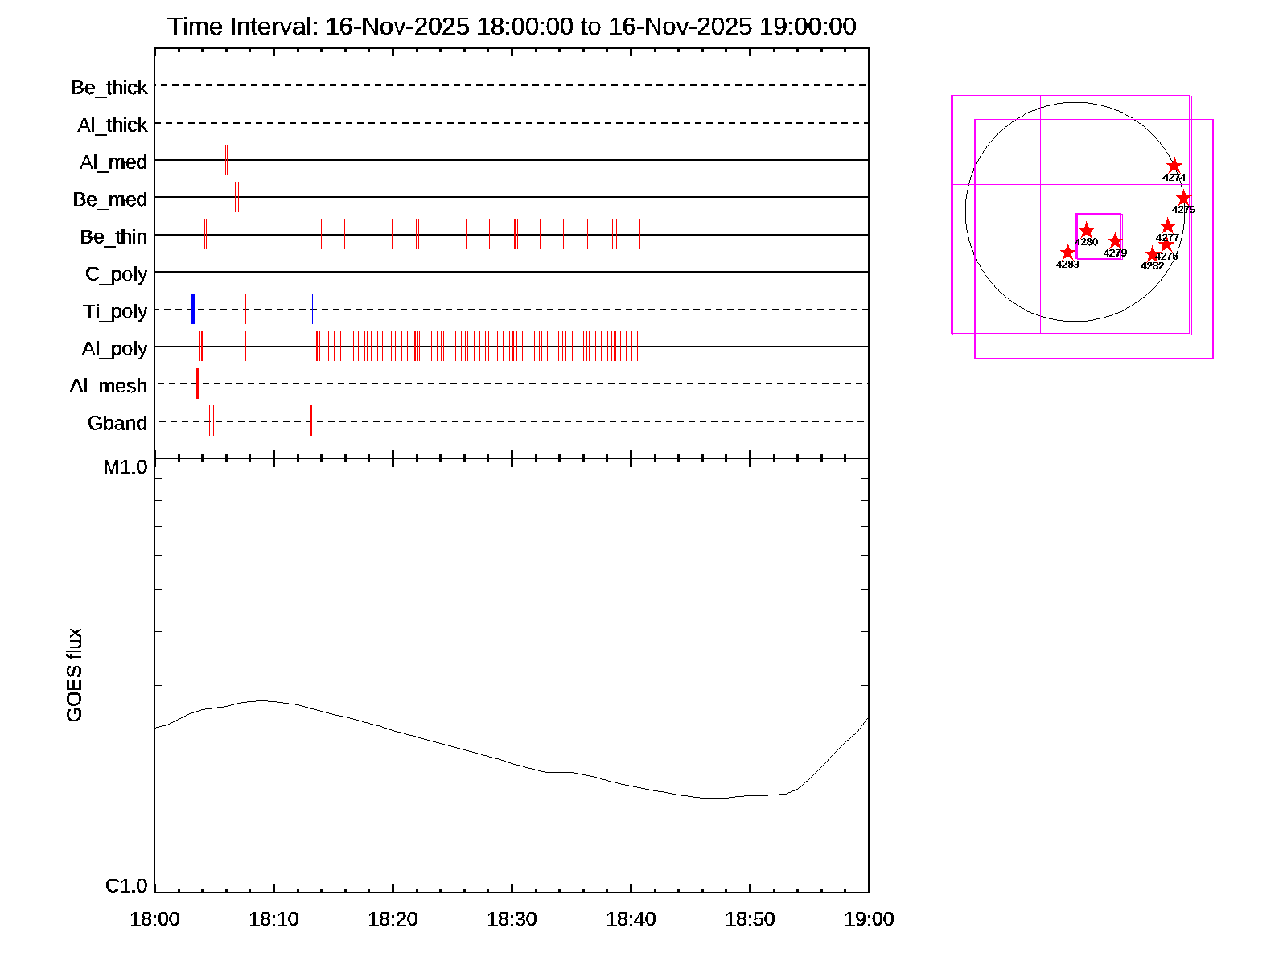Click the star for active region 4282
Screen dimensions: 1287x965
click(1152, 254)
